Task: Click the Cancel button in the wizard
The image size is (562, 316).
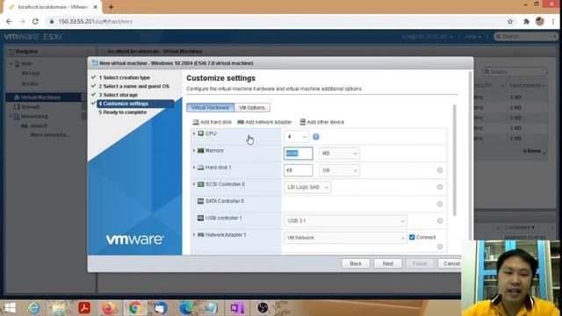Action: point(451,263)
